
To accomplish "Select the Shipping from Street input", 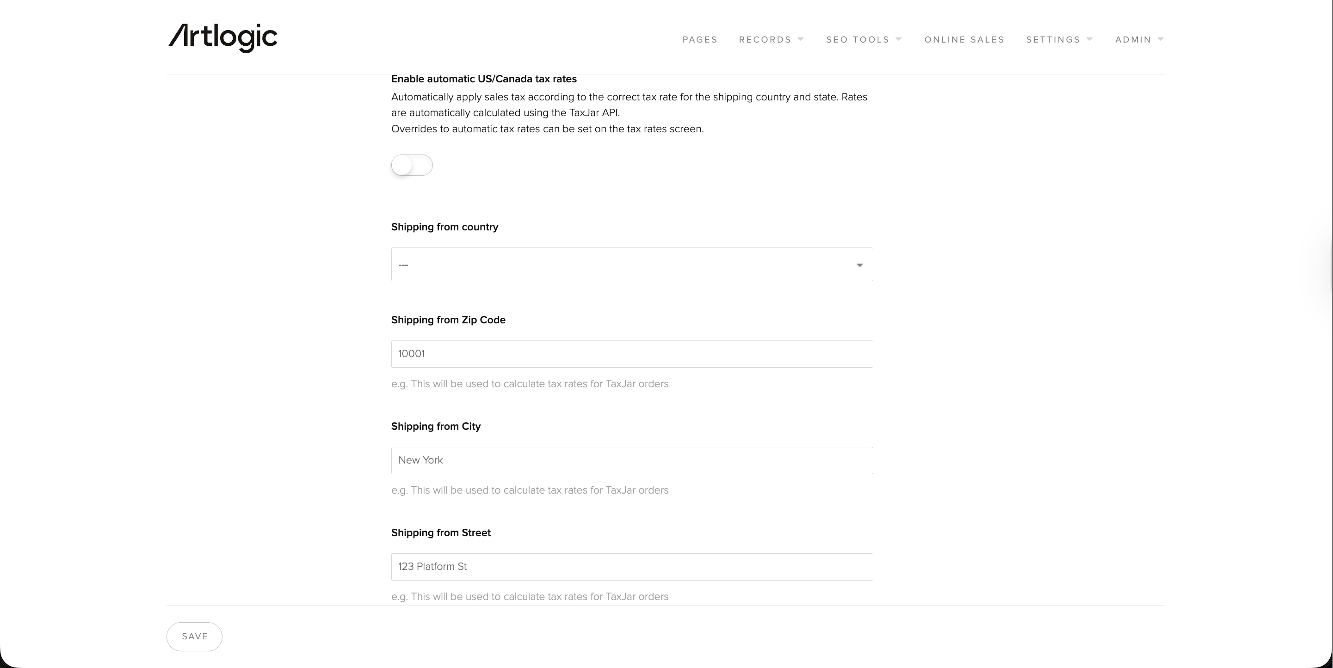I will (x=631, y=567).
